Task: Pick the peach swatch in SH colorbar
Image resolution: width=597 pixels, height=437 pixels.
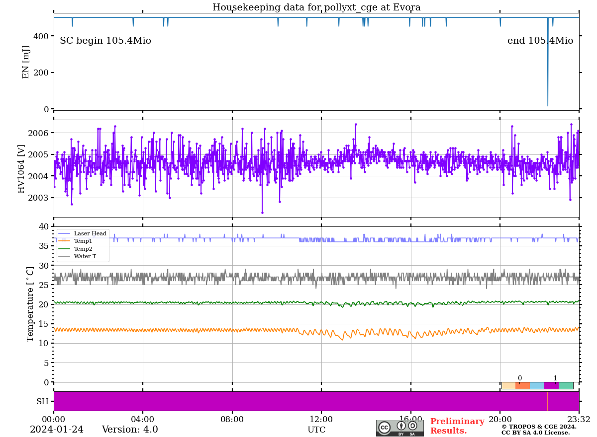Action: [508, 385]
